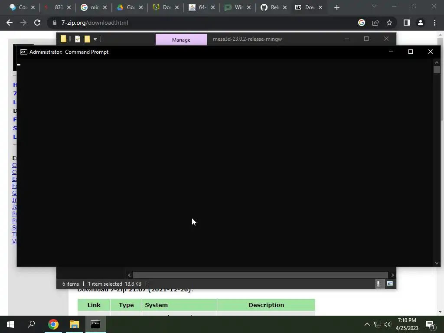Viewport: 444px width, 333px height.
Task: Click the folder icon in Explorer's title bar
Action: pos(63,39)
